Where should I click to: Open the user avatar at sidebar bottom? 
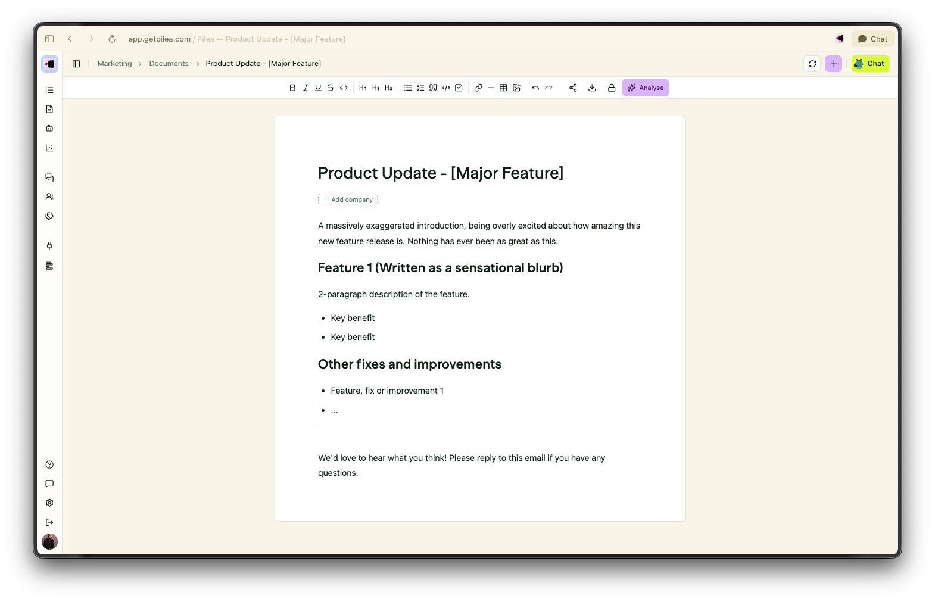[49, 541]
